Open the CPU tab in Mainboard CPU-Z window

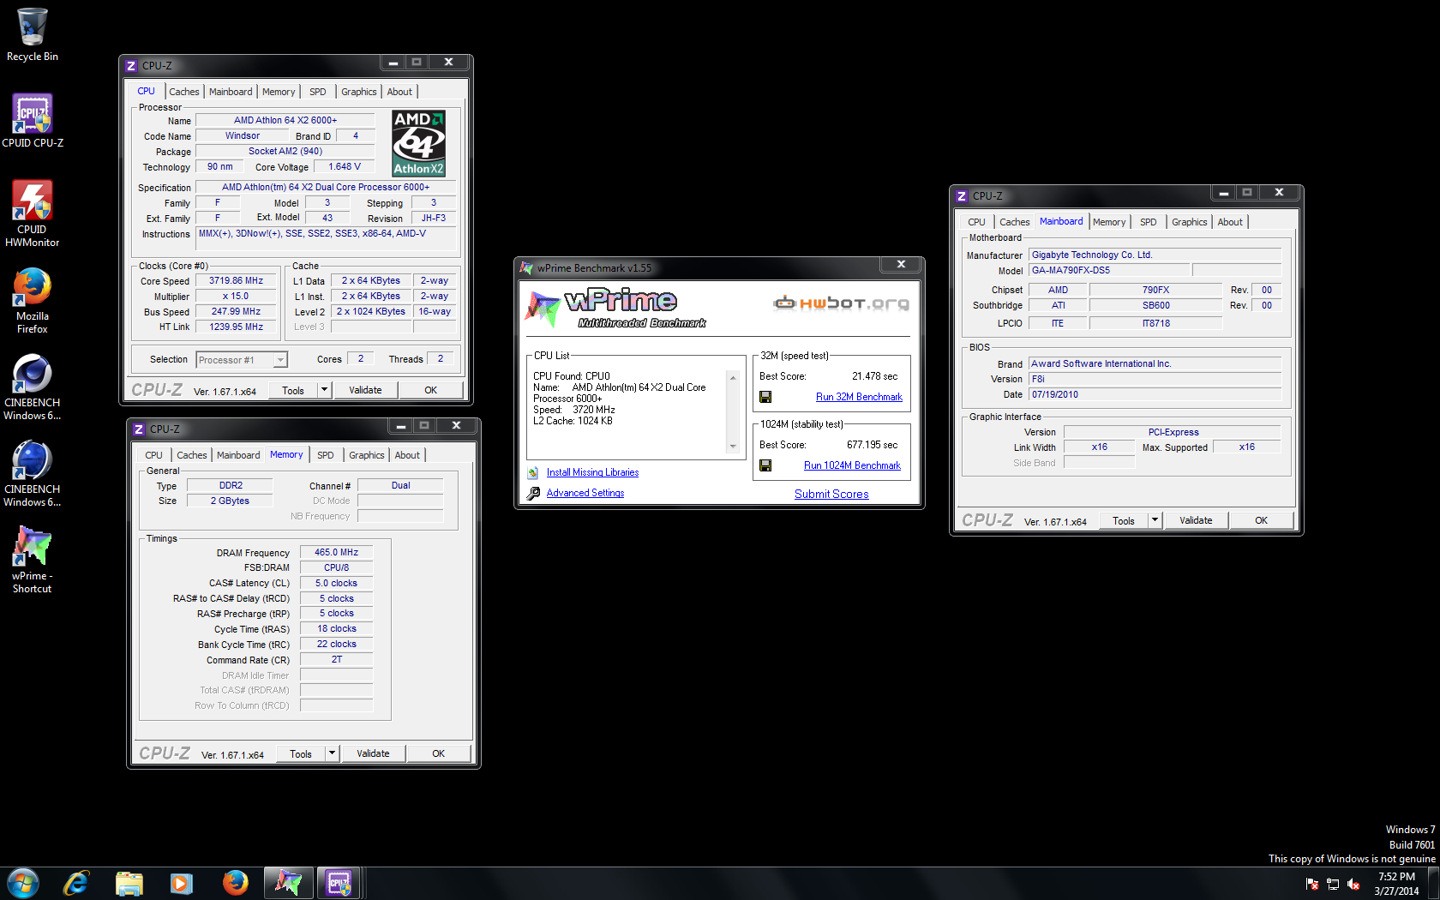tap(976, 222)
